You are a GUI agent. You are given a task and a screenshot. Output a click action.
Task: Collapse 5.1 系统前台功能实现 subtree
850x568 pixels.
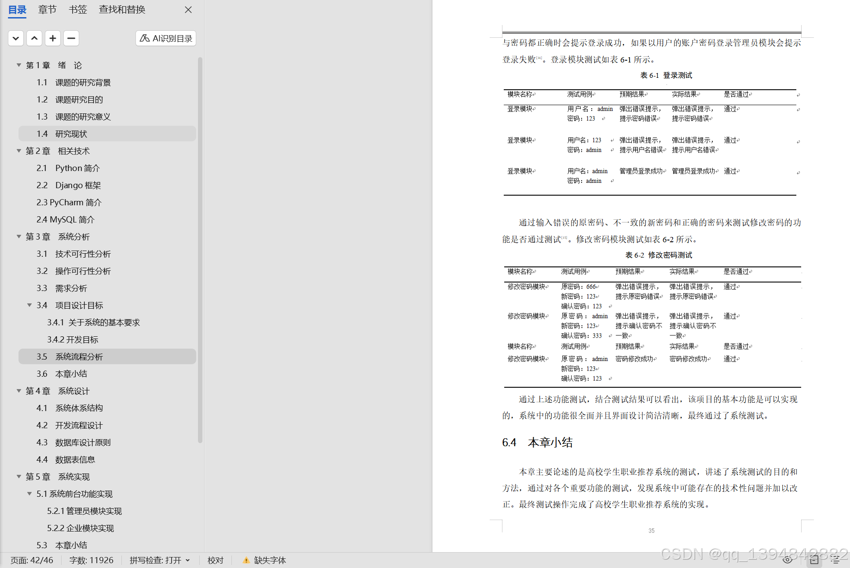click(x=29, y=494)
